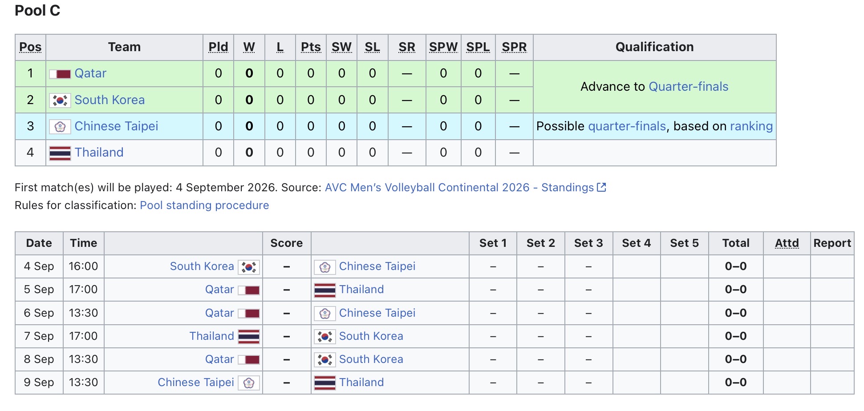The width and height of the screenshot is (864, 411).
Task: Open South Korea link in 8 Sep match
Action: click(371, 359)
